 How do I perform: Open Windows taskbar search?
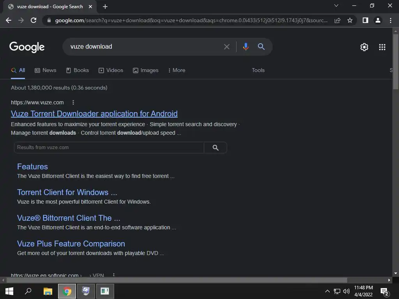28,291
